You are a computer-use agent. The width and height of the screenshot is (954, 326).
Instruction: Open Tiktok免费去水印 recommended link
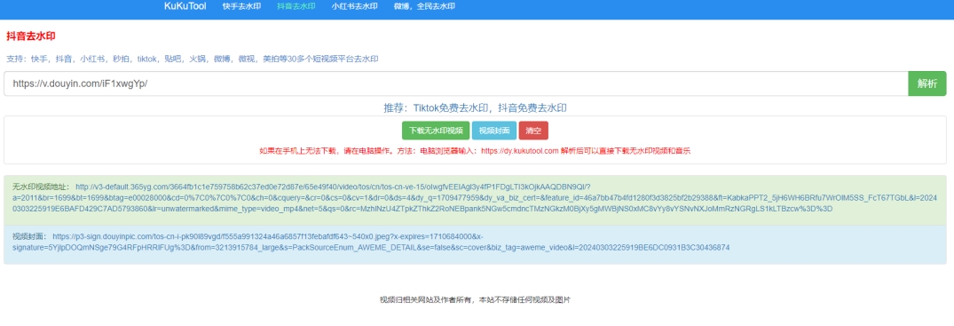tap(450, 107)
